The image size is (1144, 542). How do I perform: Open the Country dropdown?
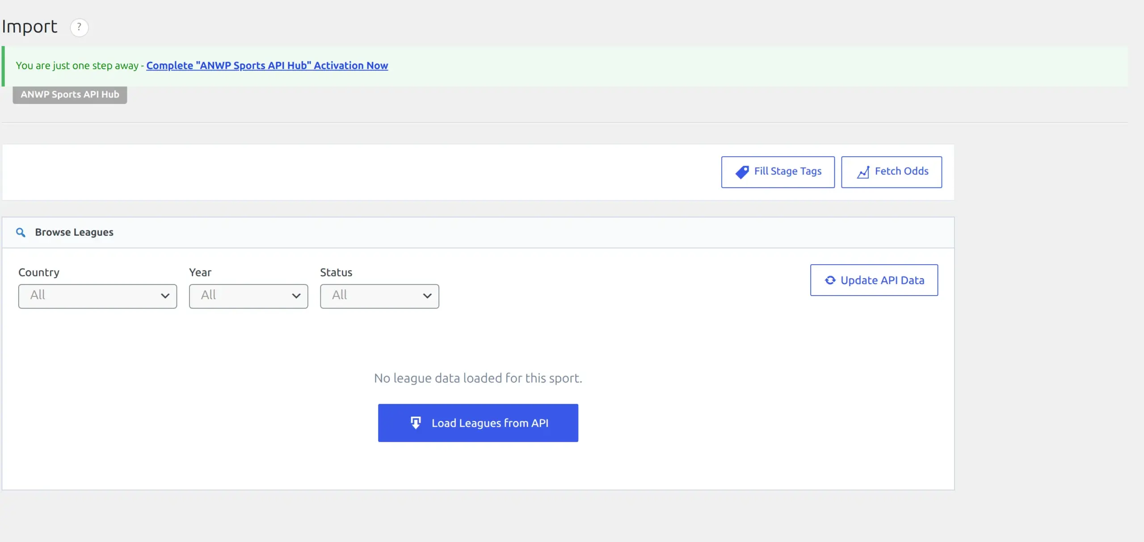97,296
